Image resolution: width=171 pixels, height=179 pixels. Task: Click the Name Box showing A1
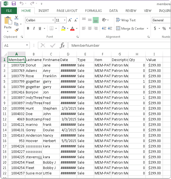(x=13, y=45)
